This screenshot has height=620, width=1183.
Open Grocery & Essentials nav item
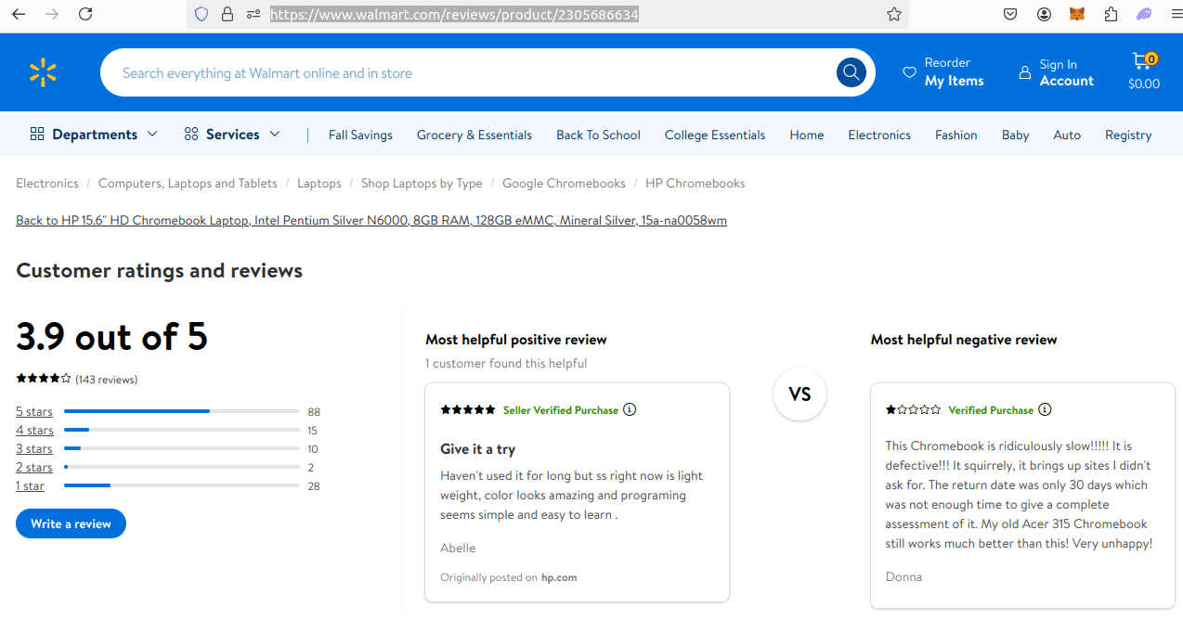coord(474,135)
